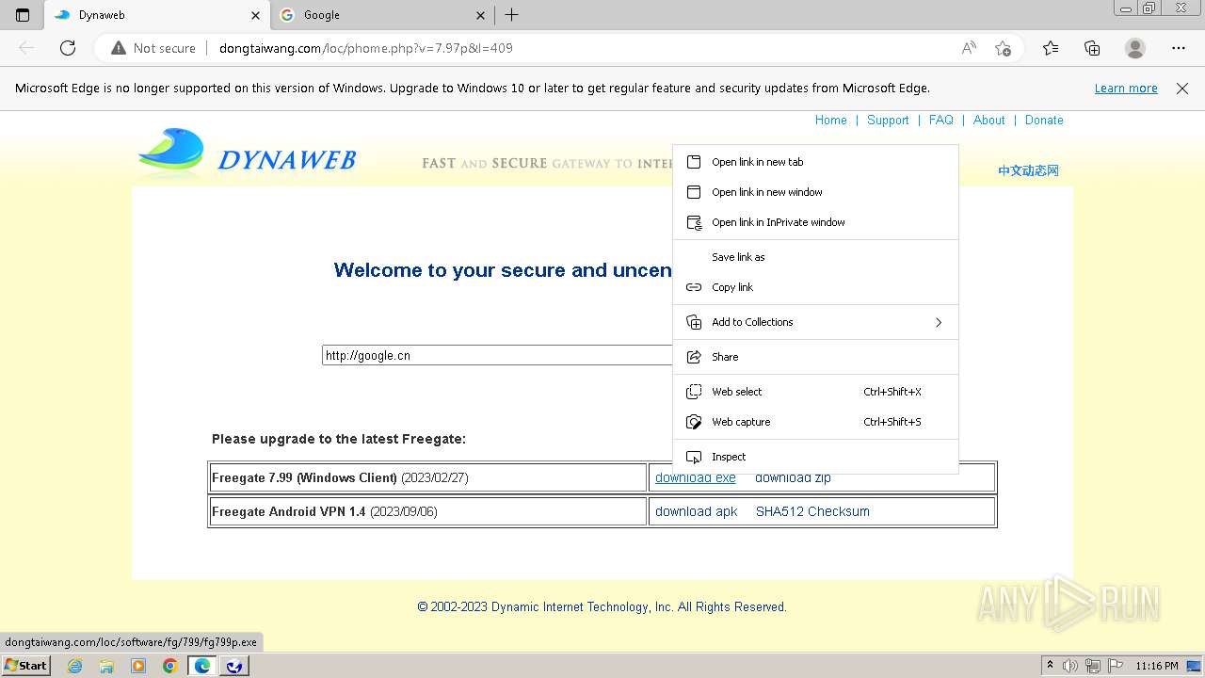Image resolution: width=1205 pixels, height=678 pixels.
Task: Click the Dynaweb logo
Action: 248,153
